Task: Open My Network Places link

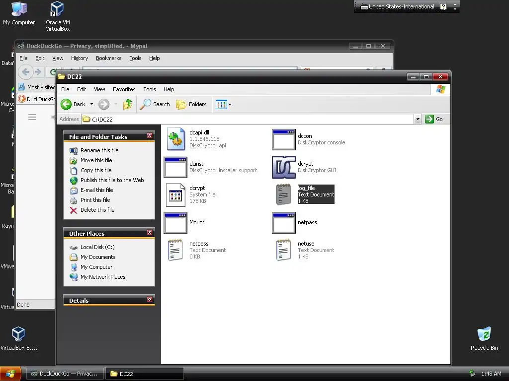Action: click(x=103, y=277)
